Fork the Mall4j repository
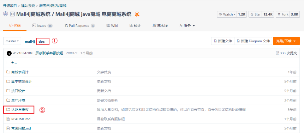Image resolution: width=304 pixels, height=134 pixels. [x=283, y=14]
